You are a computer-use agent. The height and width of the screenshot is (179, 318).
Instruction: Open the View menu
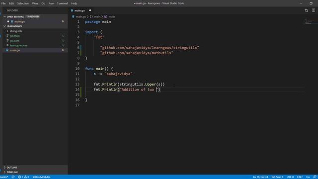pos(35,3)
